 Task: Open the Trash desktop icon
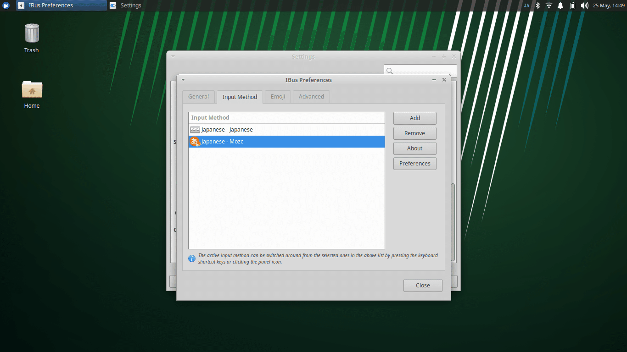32,38
